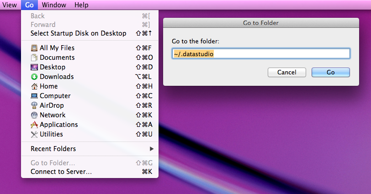Click the ⇧⌘O shortcut beside Documents
Viewport: 371px width, 194px height.
click(144, 58)
